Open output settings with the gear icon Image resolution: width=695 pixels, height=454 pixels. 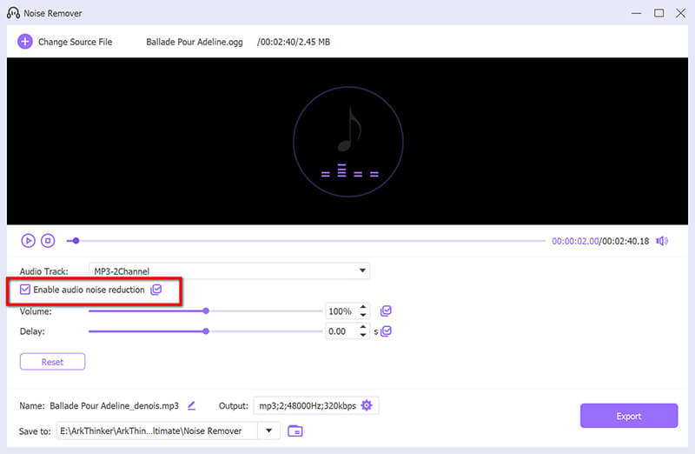[367, 405]
